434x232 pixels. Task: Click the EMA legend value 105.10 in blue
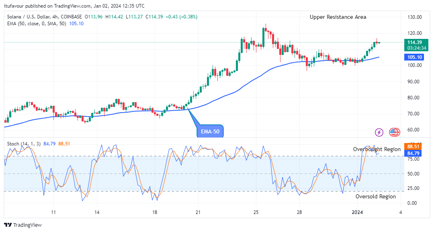tap(76, 24)
